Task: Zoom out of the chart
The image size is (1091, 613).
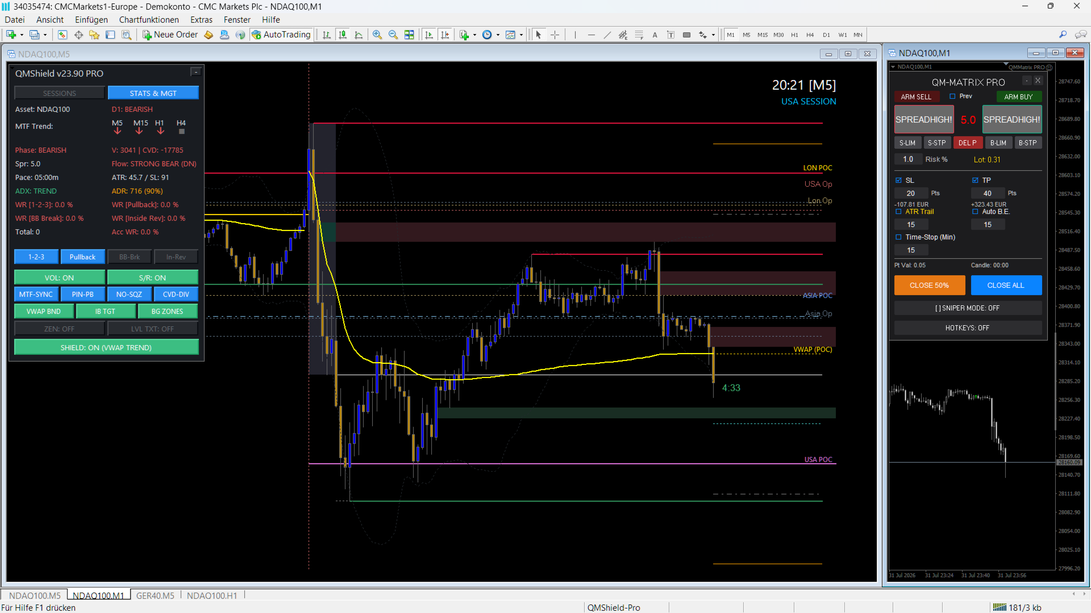Action: (393, 35)
